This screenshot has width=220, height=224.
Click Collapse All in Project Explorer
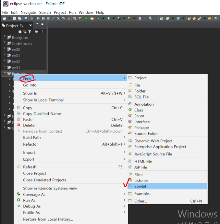pos(20,32)
